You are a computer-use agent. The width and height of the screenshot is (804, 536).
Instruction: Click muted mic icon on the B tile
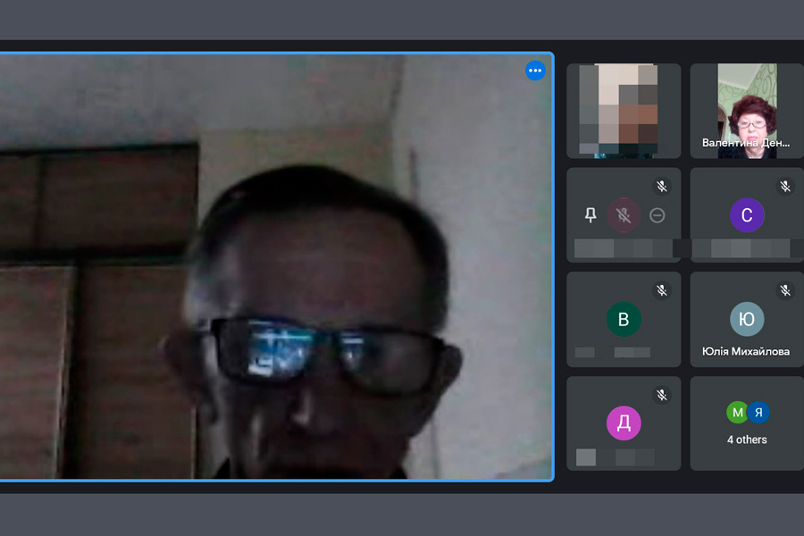point(661,291)
